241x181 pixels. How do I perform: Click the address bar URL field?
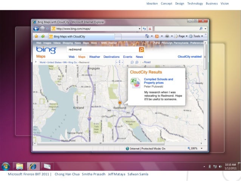tap(94, 29)
